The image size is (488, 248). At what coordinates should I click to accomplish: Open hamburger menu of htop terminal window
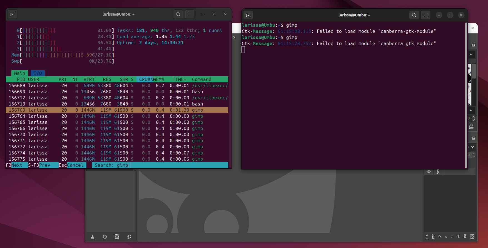[190, 14]
